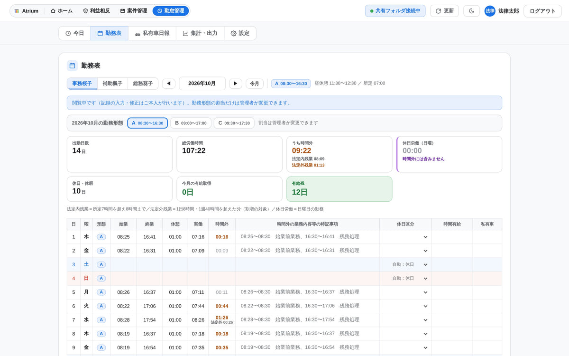The image size is (569, 356).
Task: Jump to 今月
Action: [x=255, y=84]
